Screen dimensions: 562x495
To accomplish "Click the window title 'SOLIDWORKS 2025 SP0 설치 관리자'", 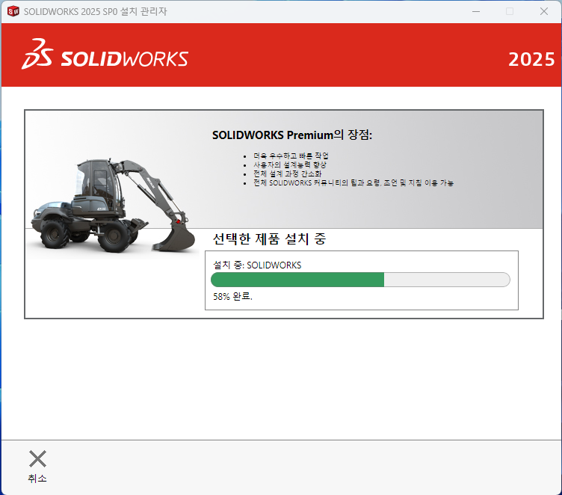I will [96, 11].
